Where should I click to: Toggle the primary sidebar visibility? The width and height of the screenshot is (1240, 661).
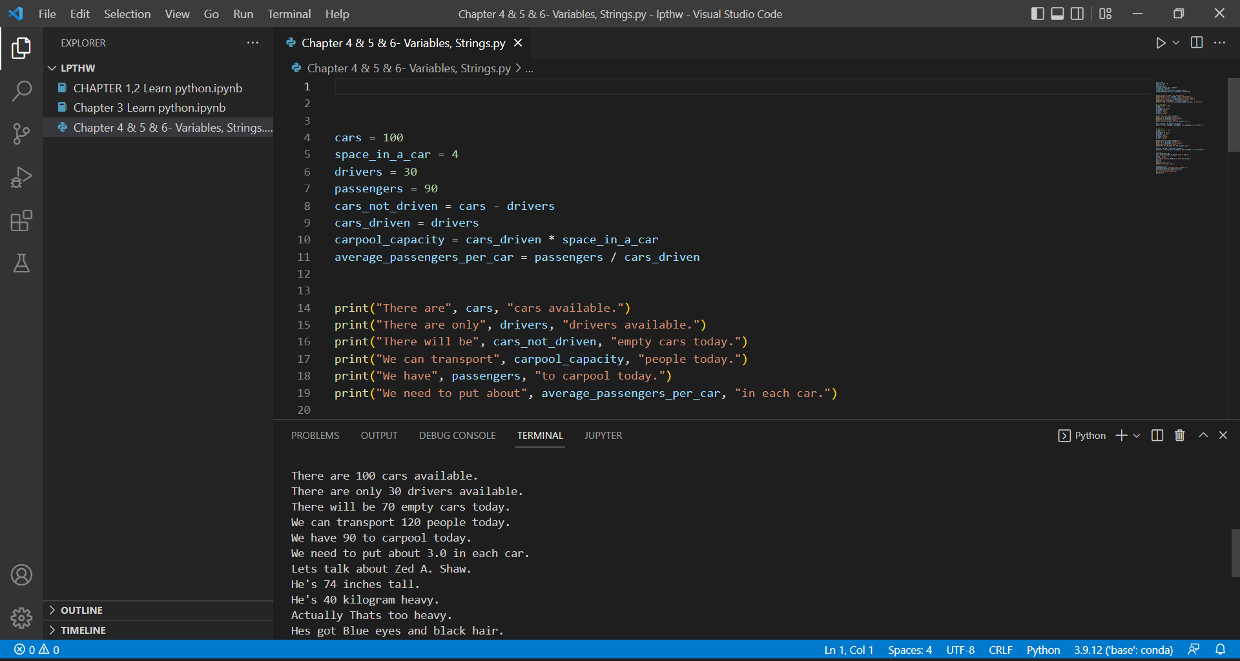click(1037, 13)
